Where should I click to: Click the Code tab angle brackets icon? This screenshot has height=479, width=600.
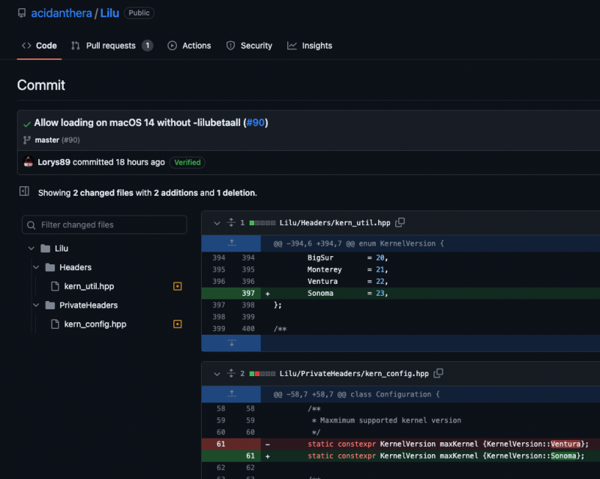26,46
